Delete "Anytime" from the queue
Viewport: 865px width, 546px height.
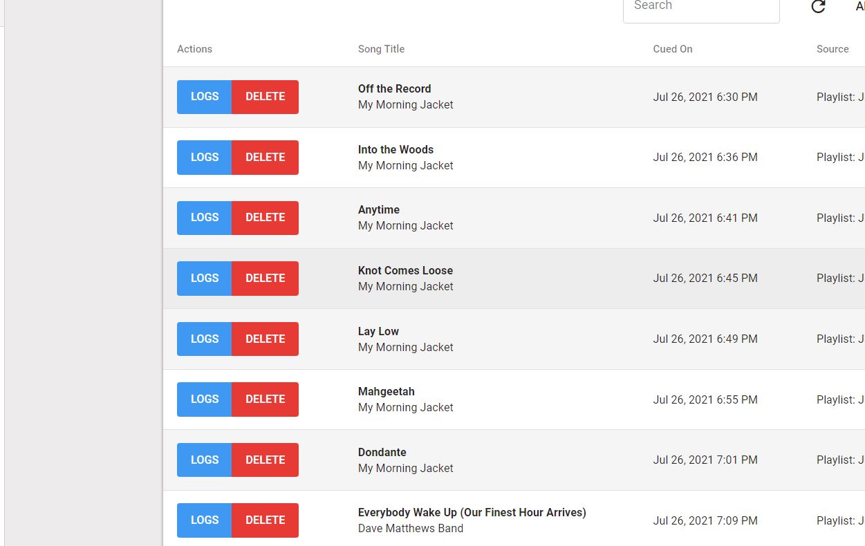(265, 218)
